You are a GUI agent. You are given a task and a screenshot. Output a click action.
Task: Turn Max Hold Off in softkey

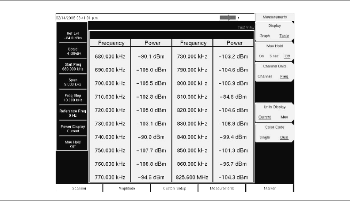[x=287, y=56]
